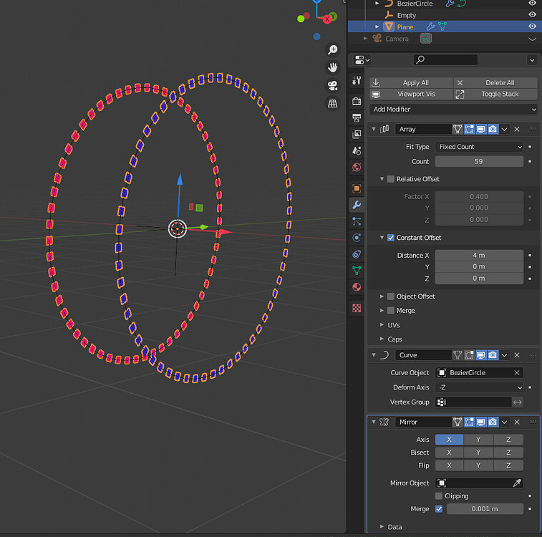Open the Scene properties tab
542x537 pixels.
(357, 150)
